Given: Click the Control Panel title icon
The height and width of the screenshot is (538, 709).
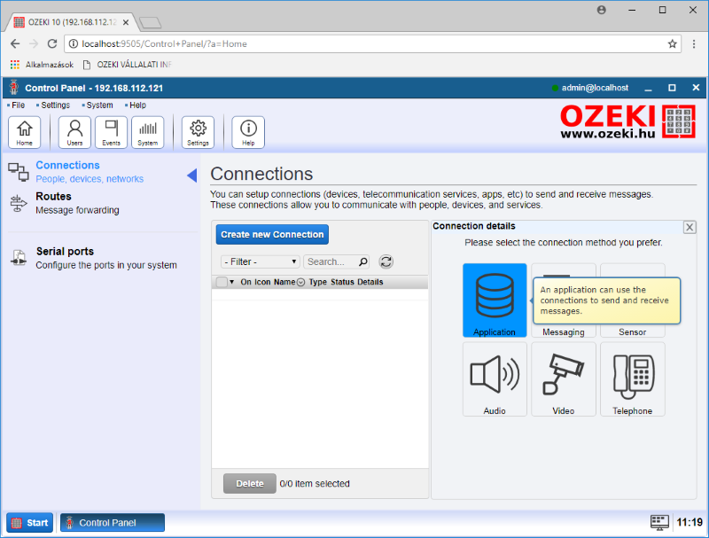Looking at the screenshot, I should click(x=14, y=88).
